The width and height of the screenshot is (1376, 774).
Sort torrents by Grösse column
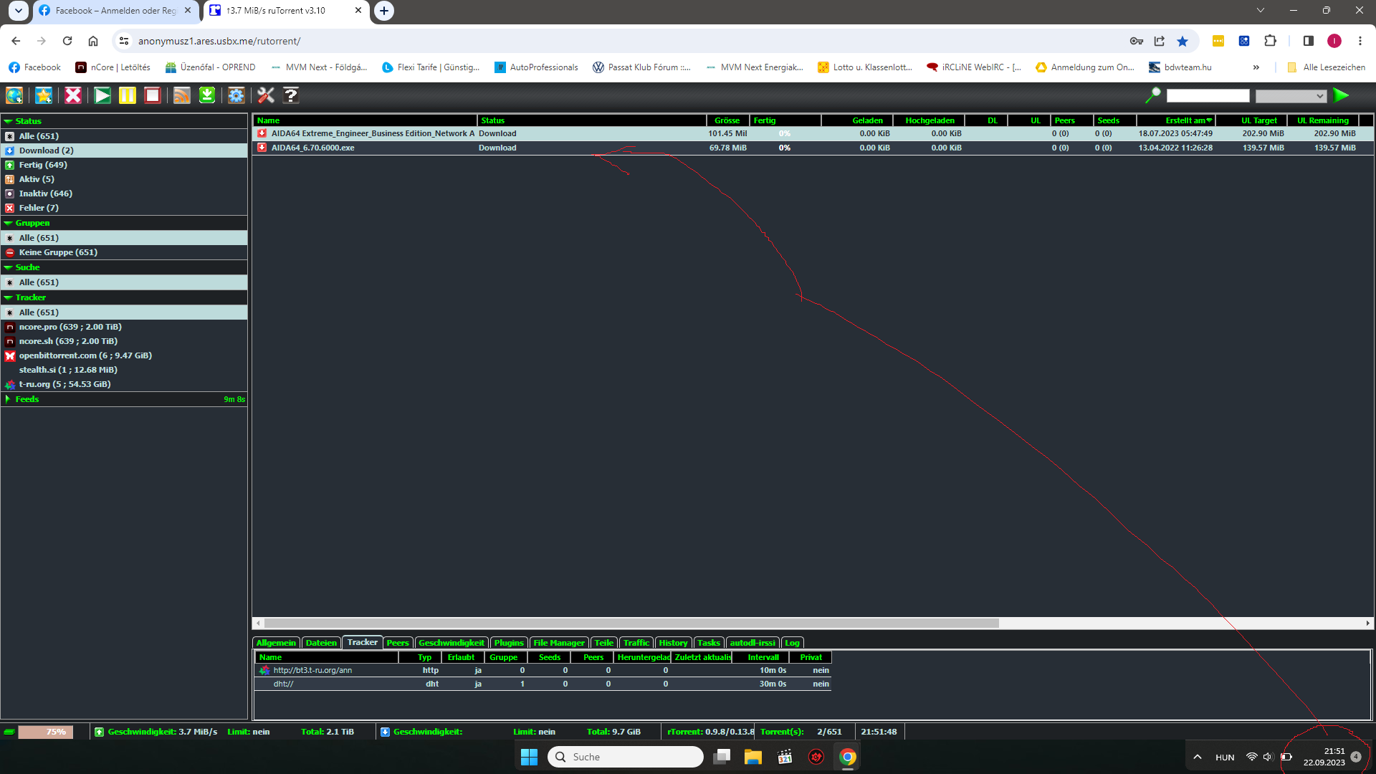click(x=727, y=120)
